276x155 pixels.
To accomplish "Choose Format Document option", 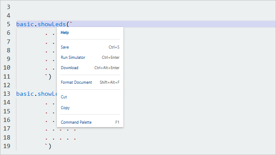I will point(90,82).
